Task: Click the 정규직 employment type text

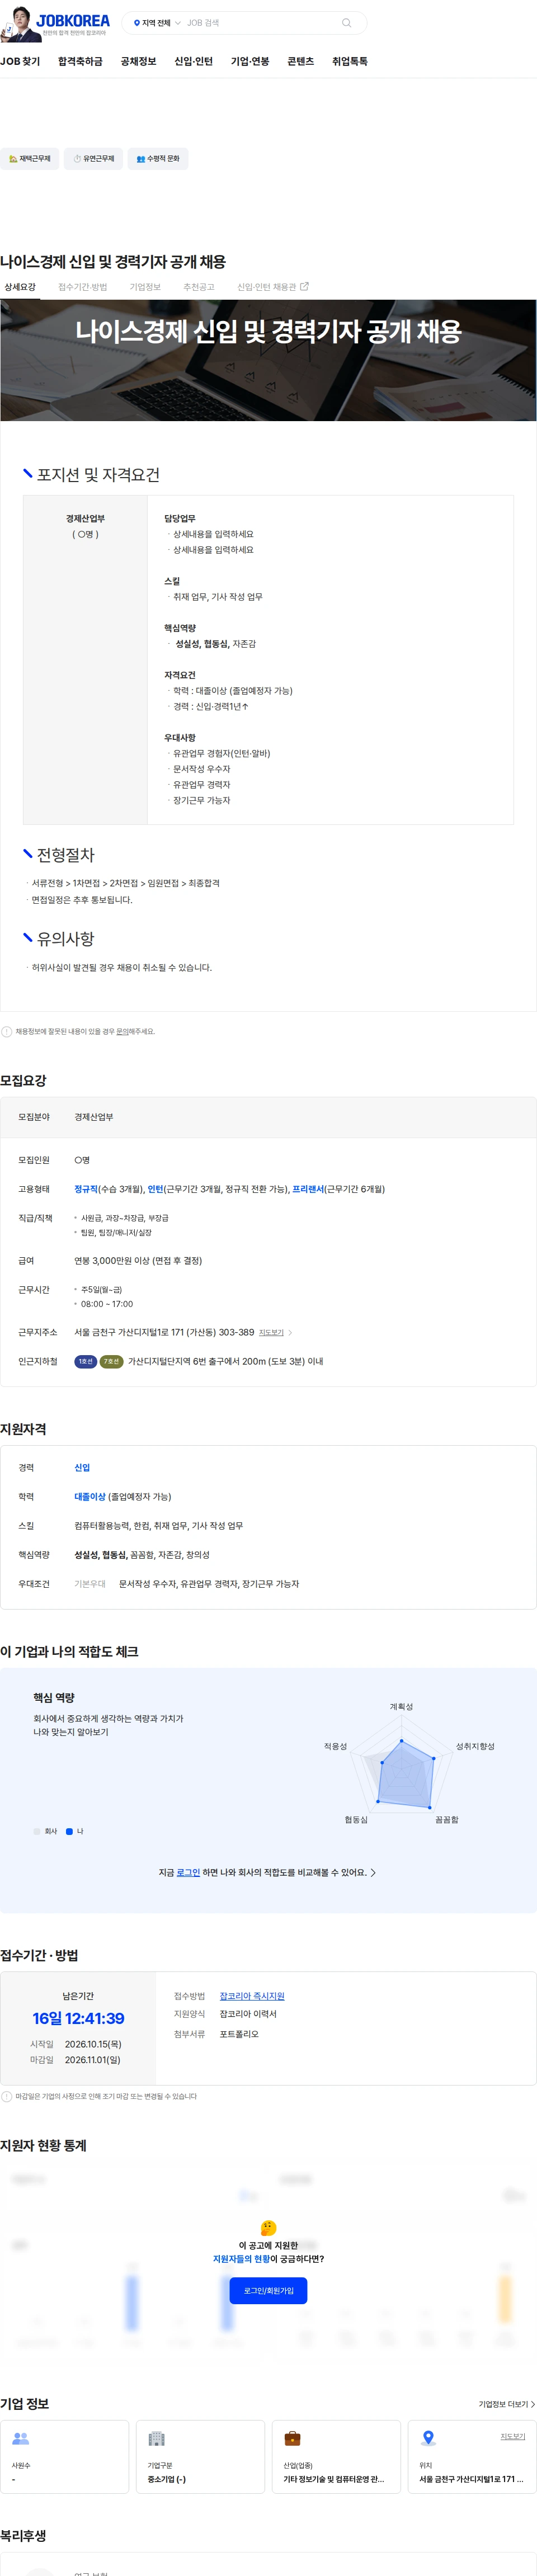Action: (x=86, y=1189)
